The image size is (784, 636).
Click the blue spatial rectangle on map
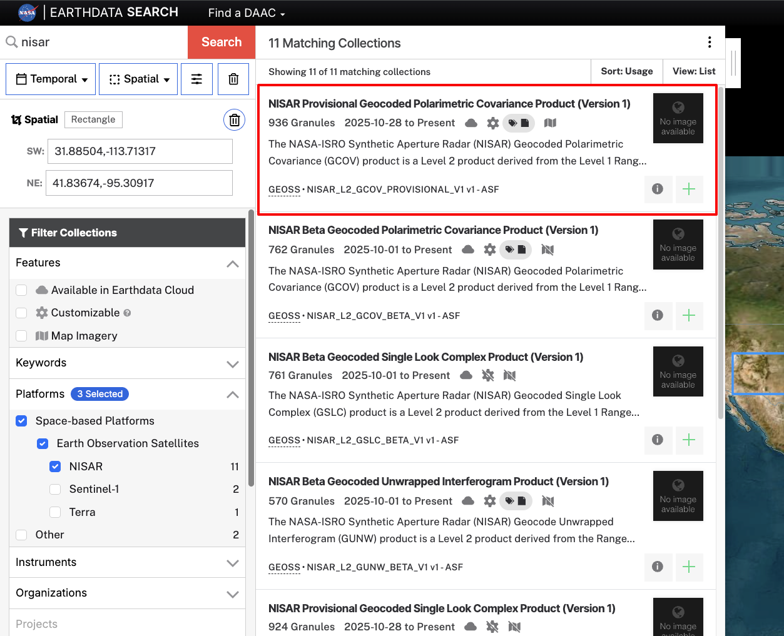tap(758, 373)
